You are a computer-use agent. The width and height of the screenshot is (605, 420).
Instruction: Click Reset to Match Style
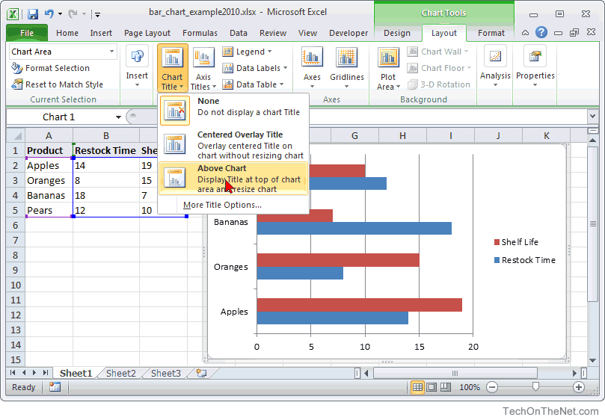click(x=57, y=84)
